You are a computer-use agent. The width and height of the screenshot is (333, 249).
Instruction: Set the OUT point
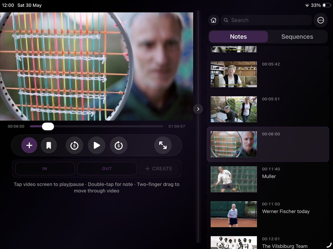[x=107, y=169]
